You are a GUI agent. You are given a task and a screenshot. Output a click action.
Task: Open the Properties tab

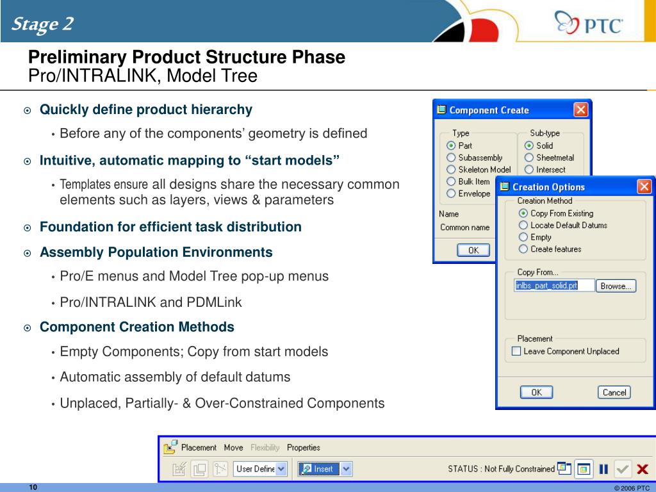click(303, 448)
